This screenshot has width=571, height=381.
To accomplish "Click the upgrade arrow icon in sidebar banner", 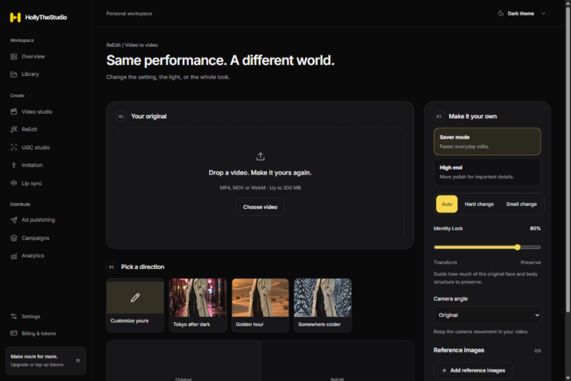I will pos(77,361).
